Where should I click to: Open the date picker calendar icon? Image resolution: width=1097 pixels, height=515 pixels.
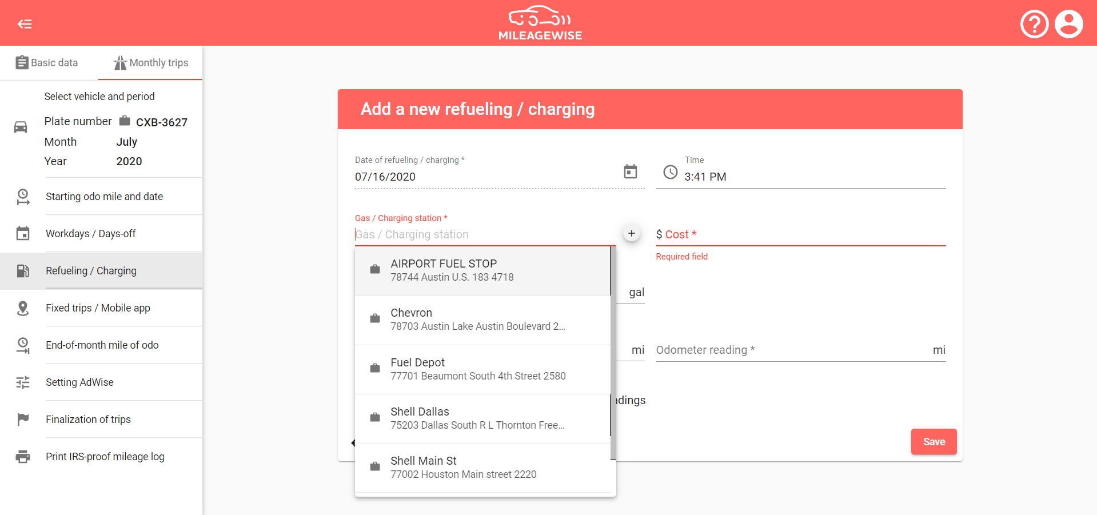pyautogui.click(x=631, y=171)
